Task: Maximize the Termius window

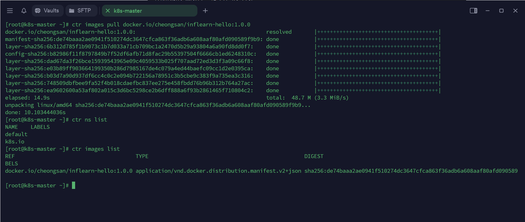Action: (x=501, y=11)
